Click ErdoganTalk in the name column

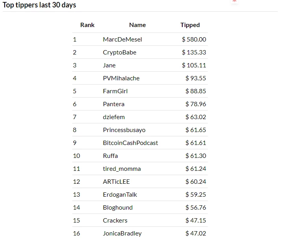tap(120, 194)
